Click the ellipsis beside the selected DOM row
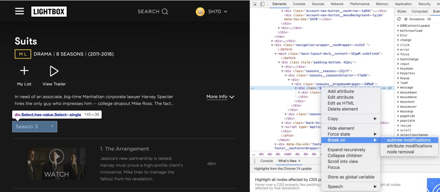Viewport: 440px width, 192px height. [x=252, y=88]
